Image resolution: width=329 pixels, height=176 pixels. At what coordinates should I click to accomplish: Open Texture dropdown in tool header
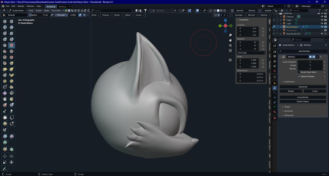tap(106, 15)
